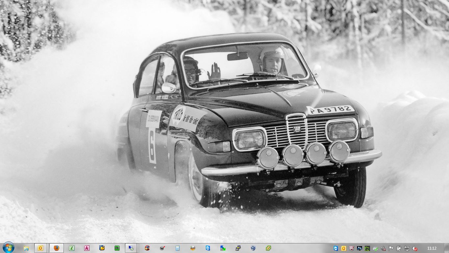Open Windows Explorer from the taskbar
This screenshot has width=449, height=253.
point(26,248)
